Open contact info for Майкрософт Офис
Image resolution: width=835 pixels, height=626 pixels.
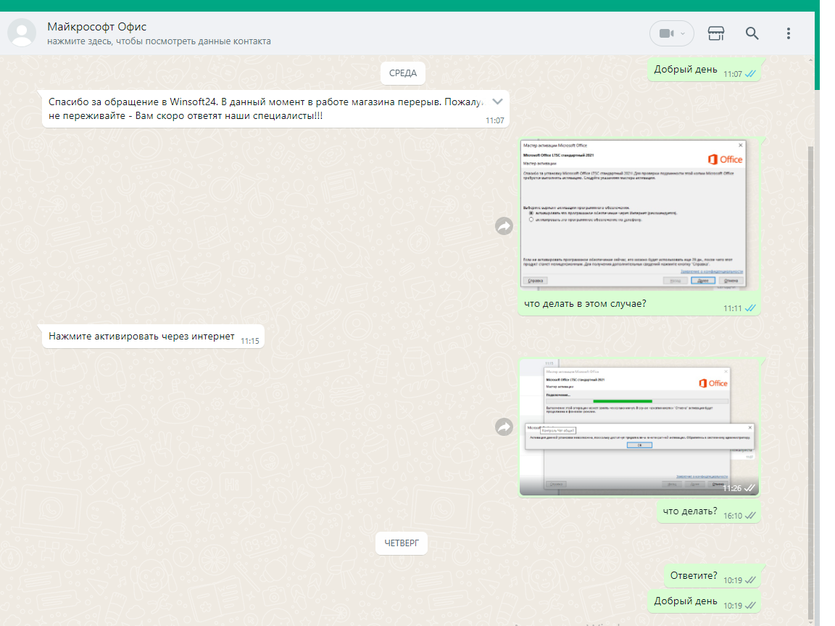(96, 27)
